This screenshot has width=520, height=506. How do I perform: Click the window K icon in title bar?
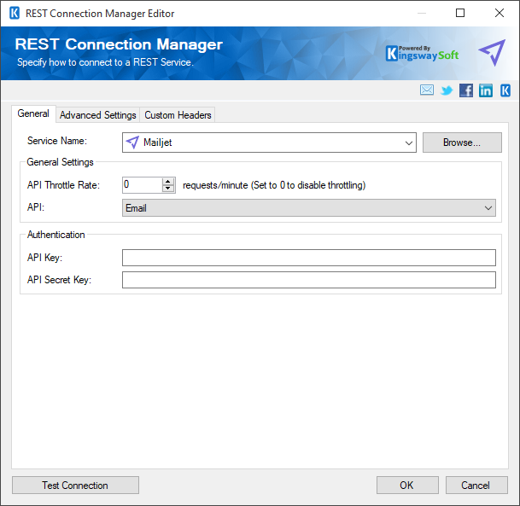click(15, 14)
